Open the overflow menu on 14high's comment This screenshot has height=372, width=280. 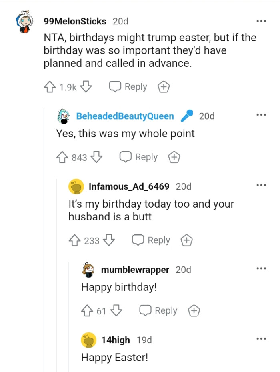pos(261,339)
